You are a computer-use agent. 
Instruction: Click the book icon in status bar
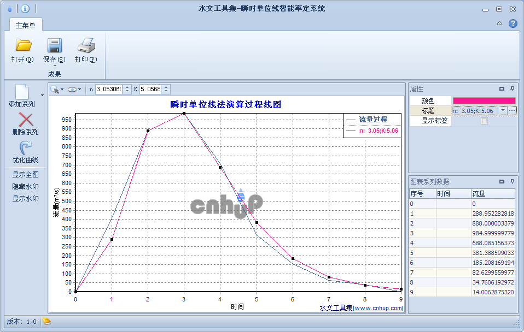46,321
